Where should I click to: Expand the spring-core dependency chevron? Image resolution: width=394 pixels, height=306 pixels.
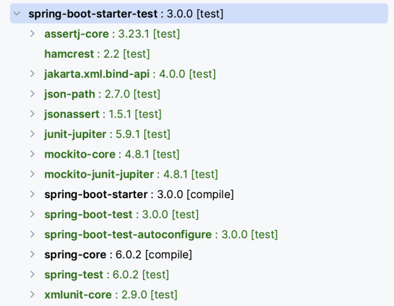pyautogui.click(x=33, y=254)
